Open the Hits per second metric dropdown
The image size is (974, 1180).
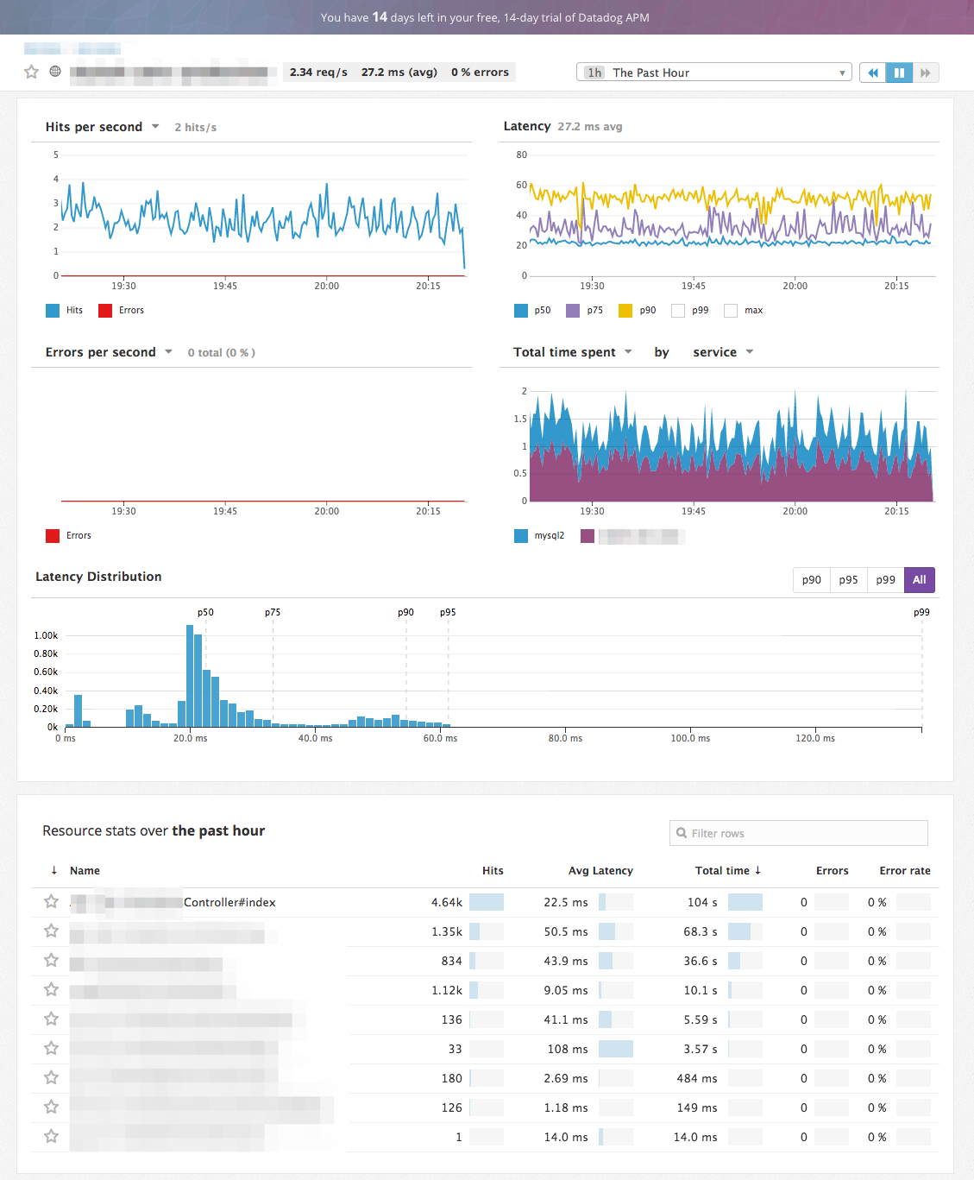pyautogui.click(x=155, y=126)
